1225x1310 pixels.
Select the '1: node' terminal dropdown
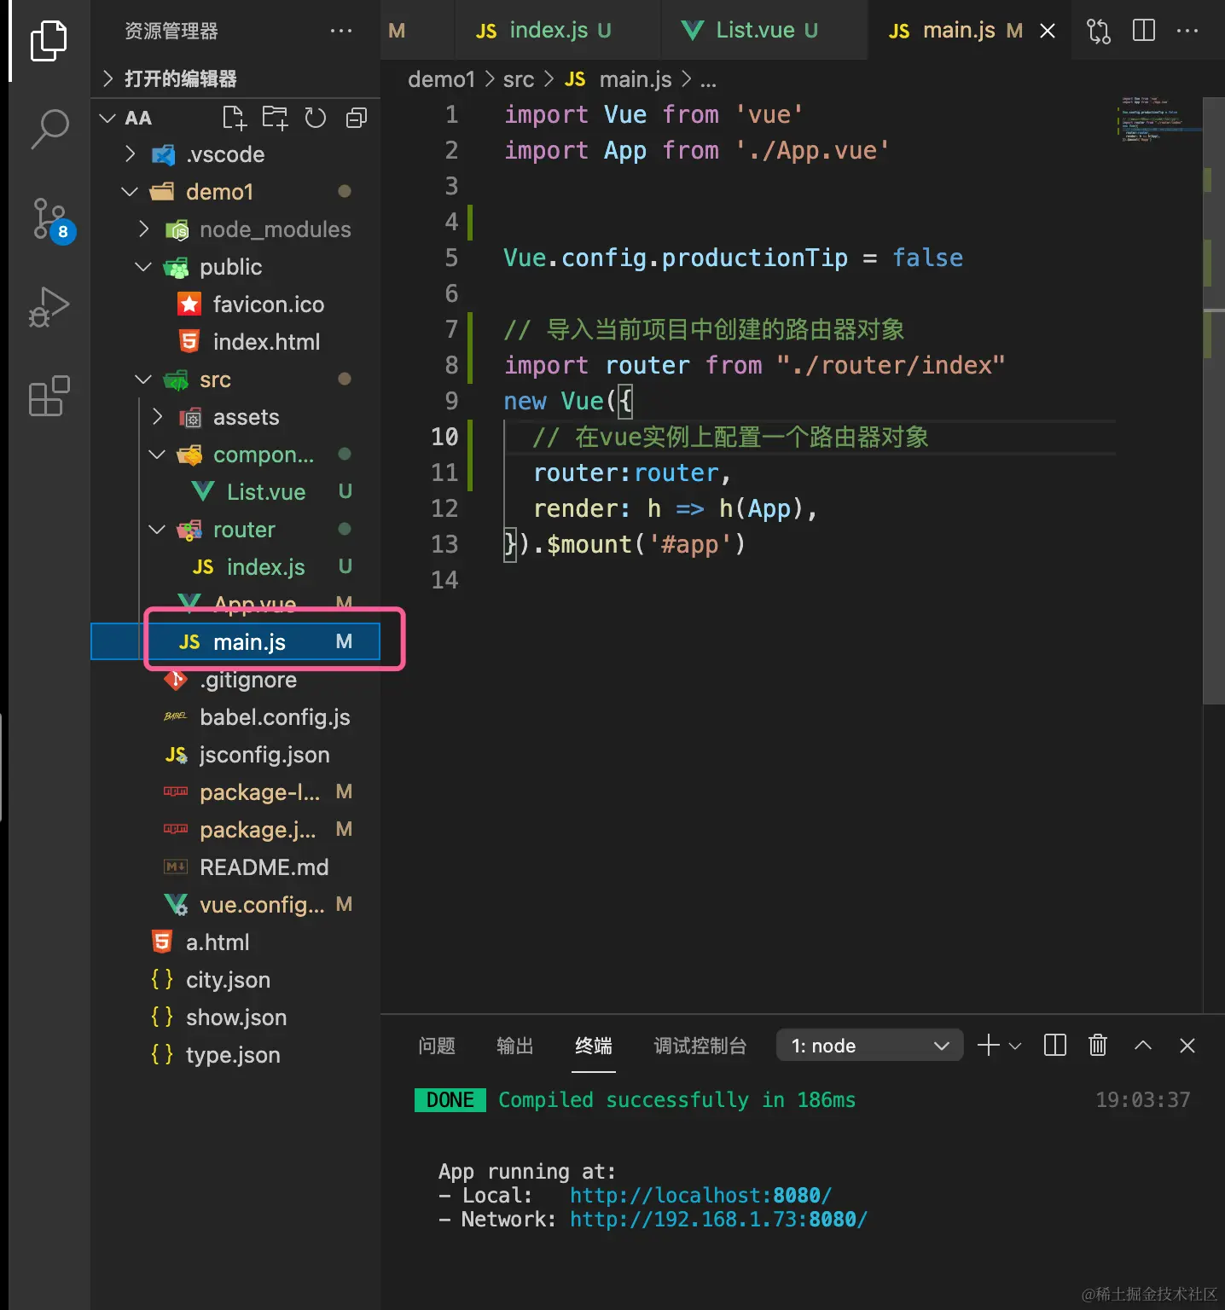870,1046
